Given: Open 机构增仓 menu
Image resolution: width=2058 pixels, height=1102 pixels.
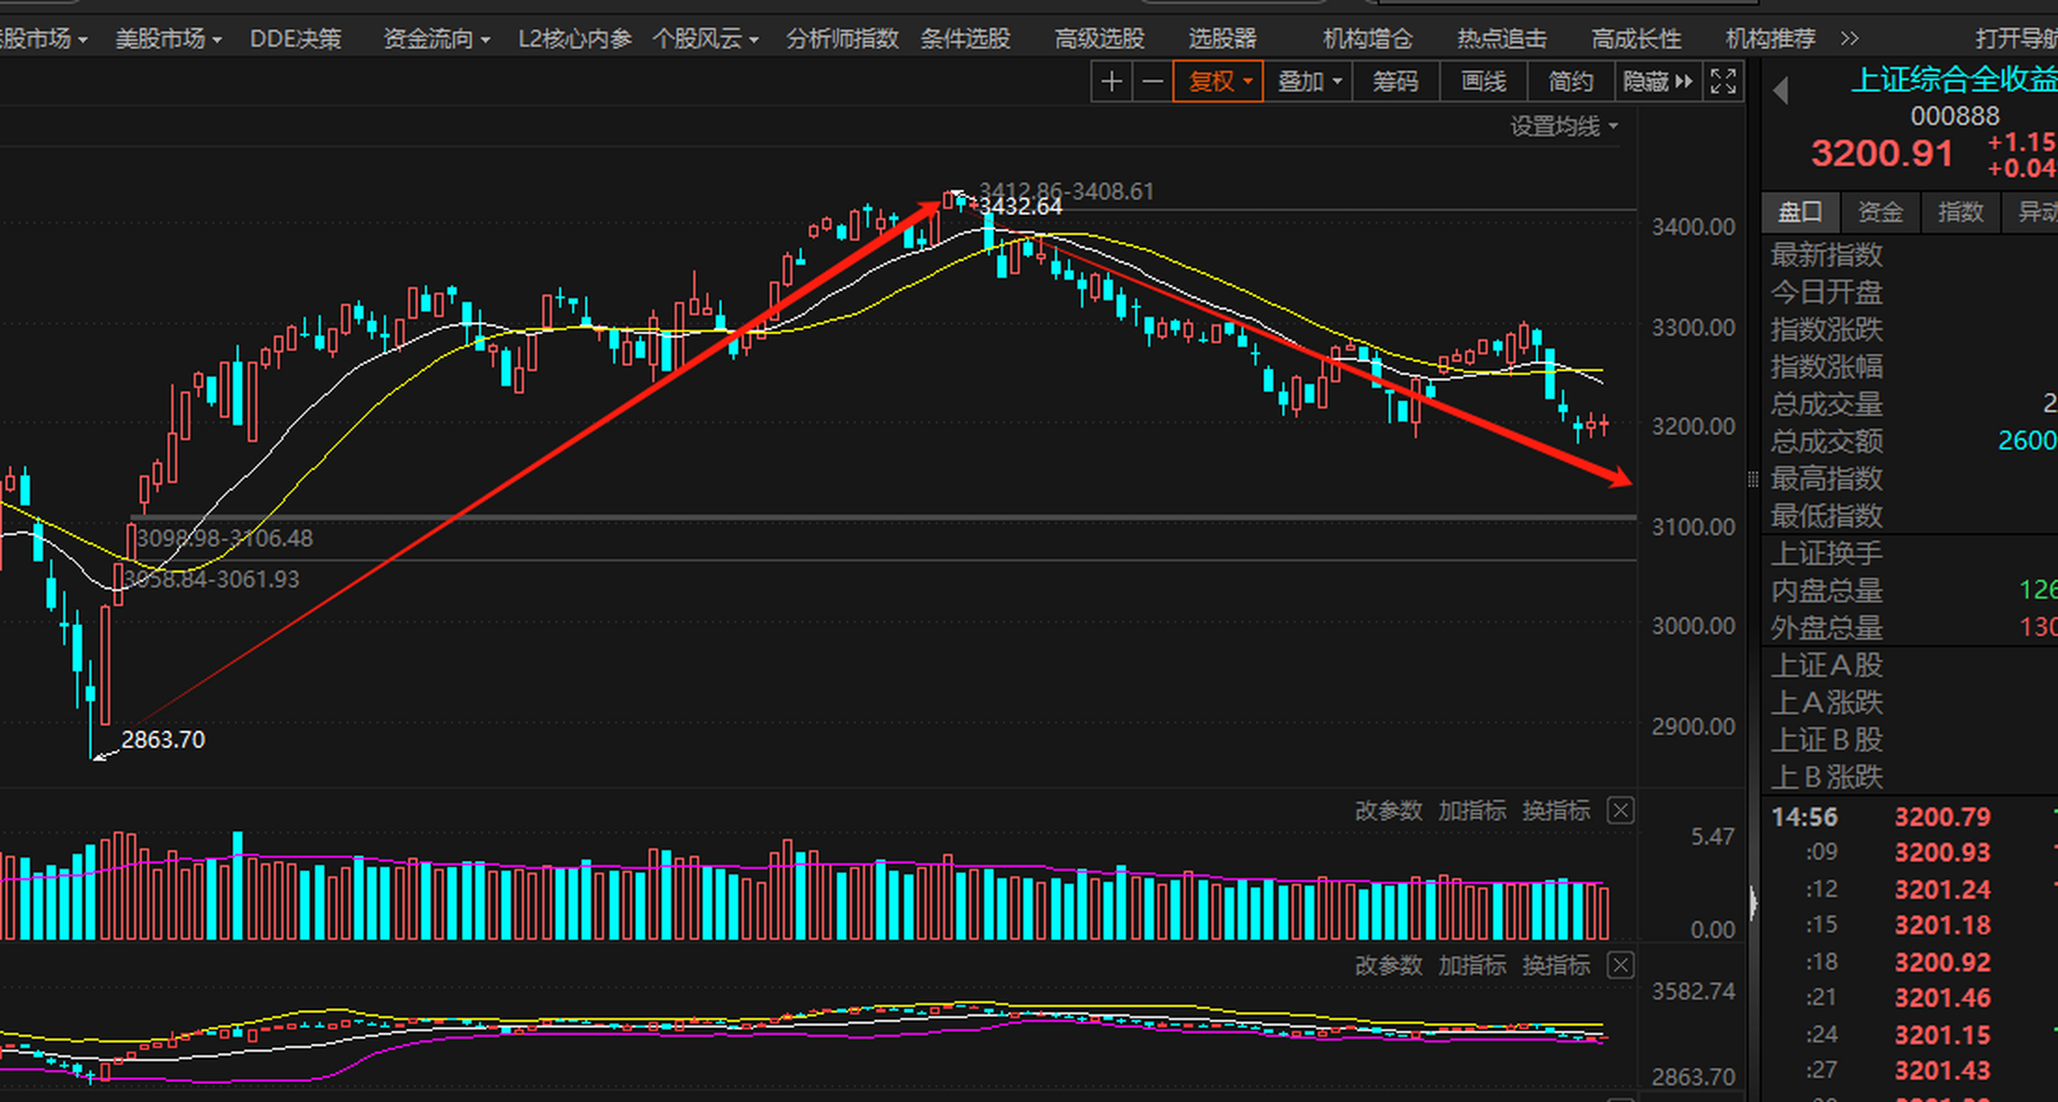Looking at the screenshot, I should click(1368, 39).
